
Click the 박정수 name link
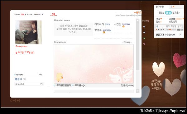point(18,79)
